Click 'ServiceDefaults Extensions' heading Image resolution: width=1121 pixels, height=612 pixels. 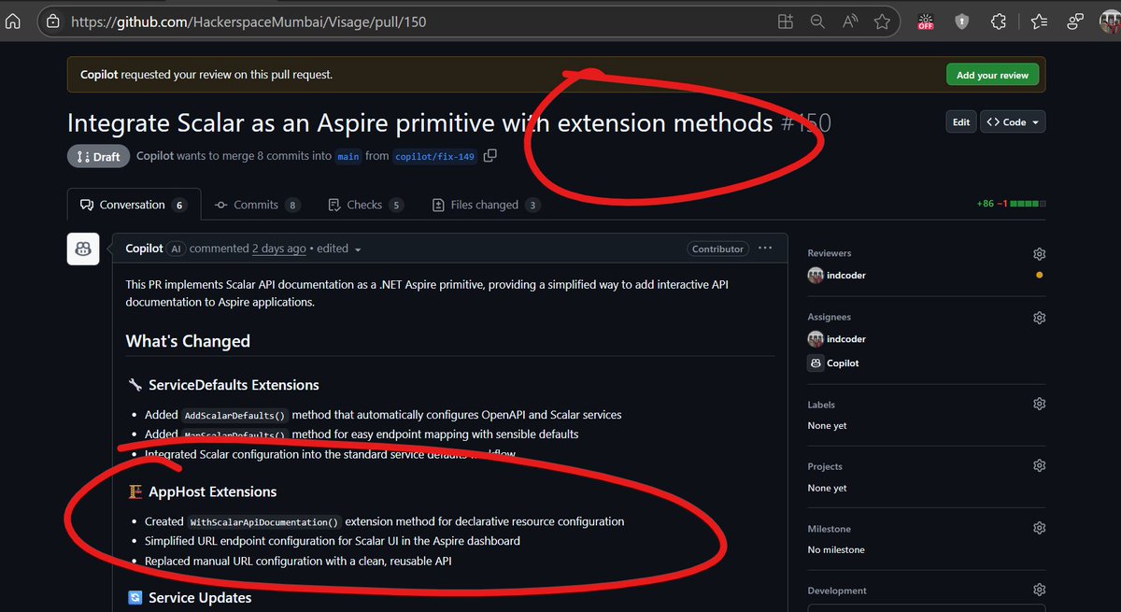pyautogui.click(x=234, y=385)
